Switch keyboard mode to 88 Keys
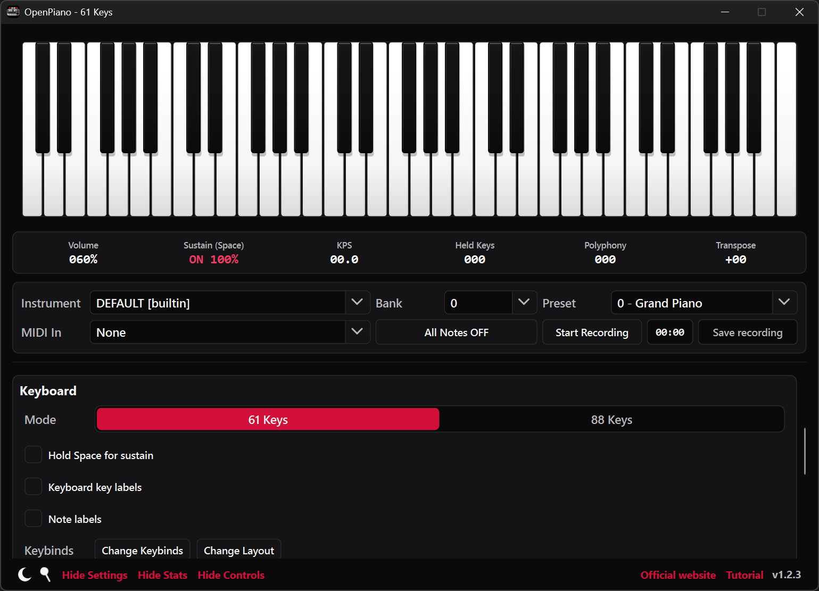Viewport: 819px width, 591px height. [x=611, y=420]
